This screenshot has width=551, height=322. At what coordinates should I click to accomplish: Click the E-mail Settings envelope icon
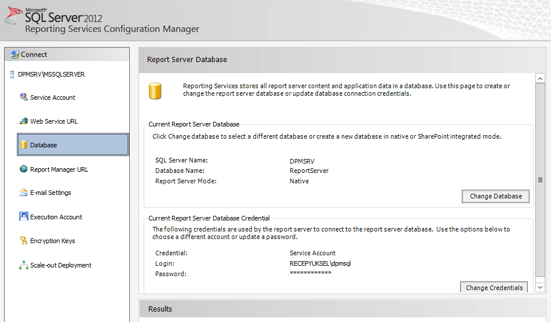coord(24,193)
